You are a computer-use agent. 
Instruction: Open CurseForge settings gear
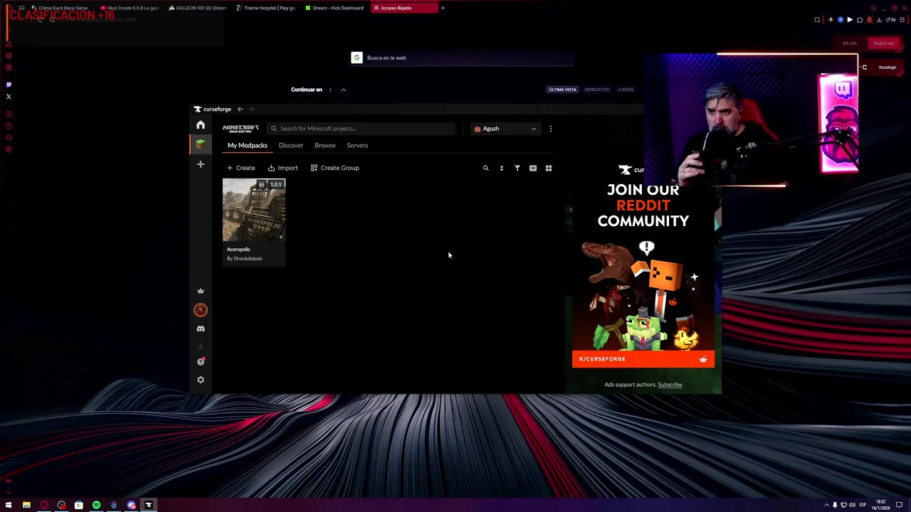coord(201,380)
